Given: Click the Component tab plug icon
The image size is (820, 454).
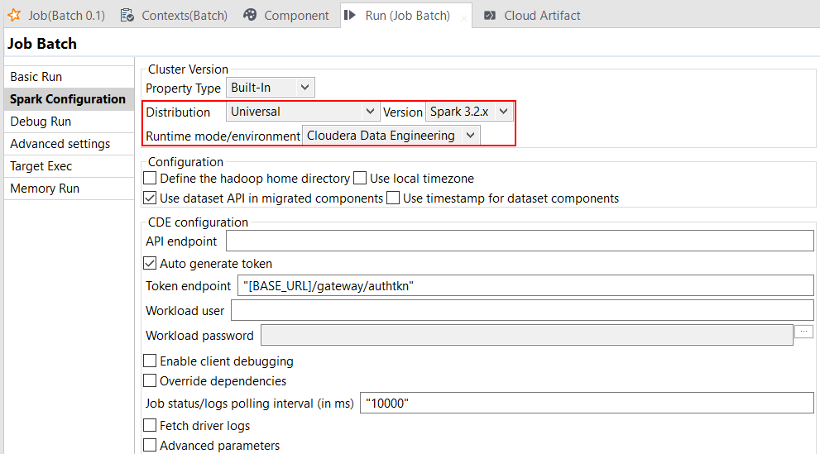Looking at the screenshot, I should tap(250, 15).
